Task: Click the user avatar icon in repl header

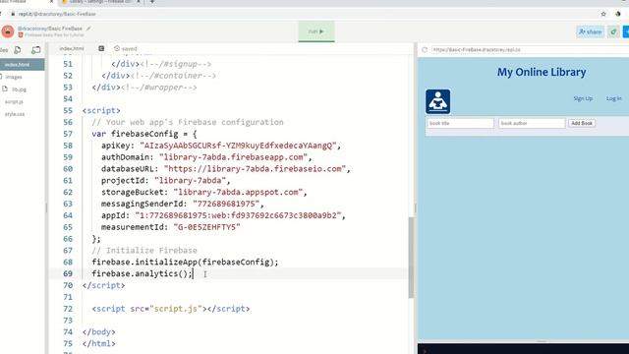Action: (x=8, y=31)
